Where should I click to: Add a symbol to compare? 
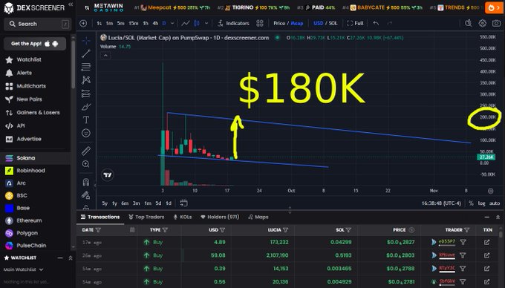point(83,23)
